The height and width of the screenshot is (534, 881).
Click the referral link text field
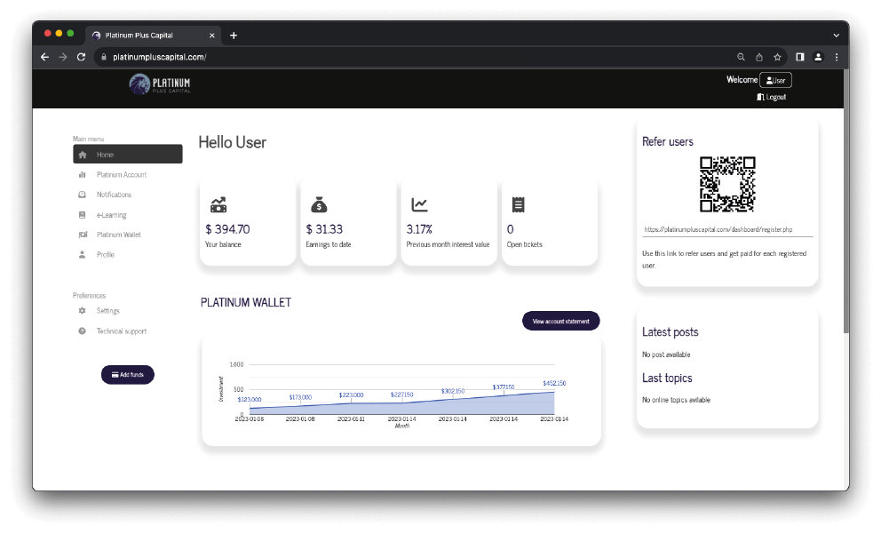point(727,229)
